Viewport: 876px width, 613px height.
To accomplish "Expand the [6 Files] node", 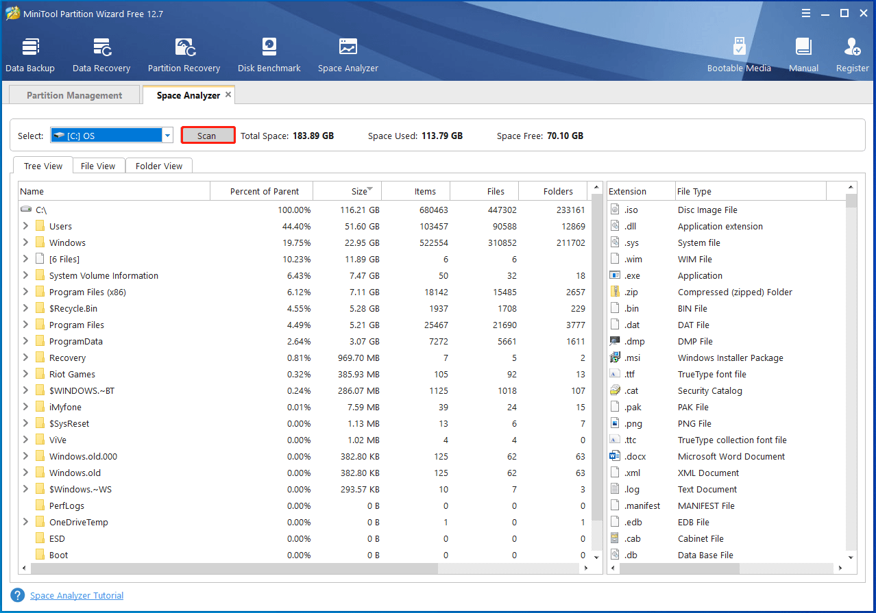I will 25,259.
